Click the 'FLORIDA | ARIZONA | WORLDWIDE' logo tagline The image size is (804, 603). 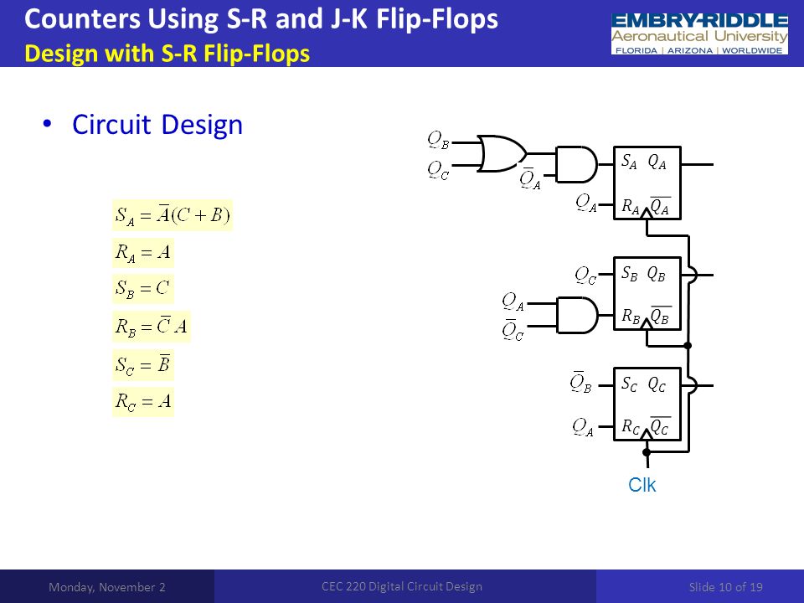tap(698, 50)
